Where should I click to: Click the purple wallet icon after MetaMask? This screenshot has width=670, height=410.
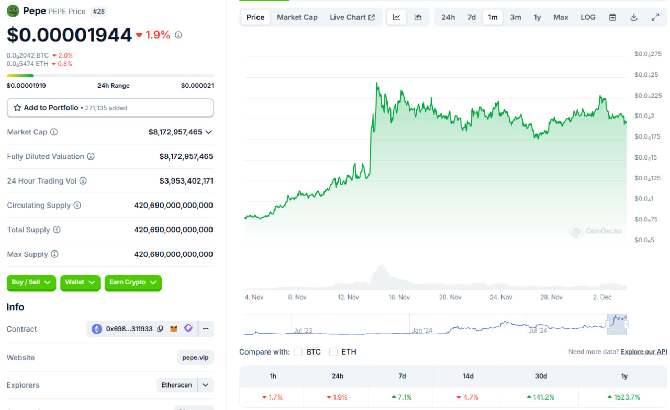(x=188, y=328)
